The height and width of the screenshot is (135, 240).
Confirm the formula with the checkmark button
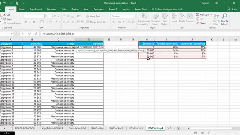coord(29,34)
